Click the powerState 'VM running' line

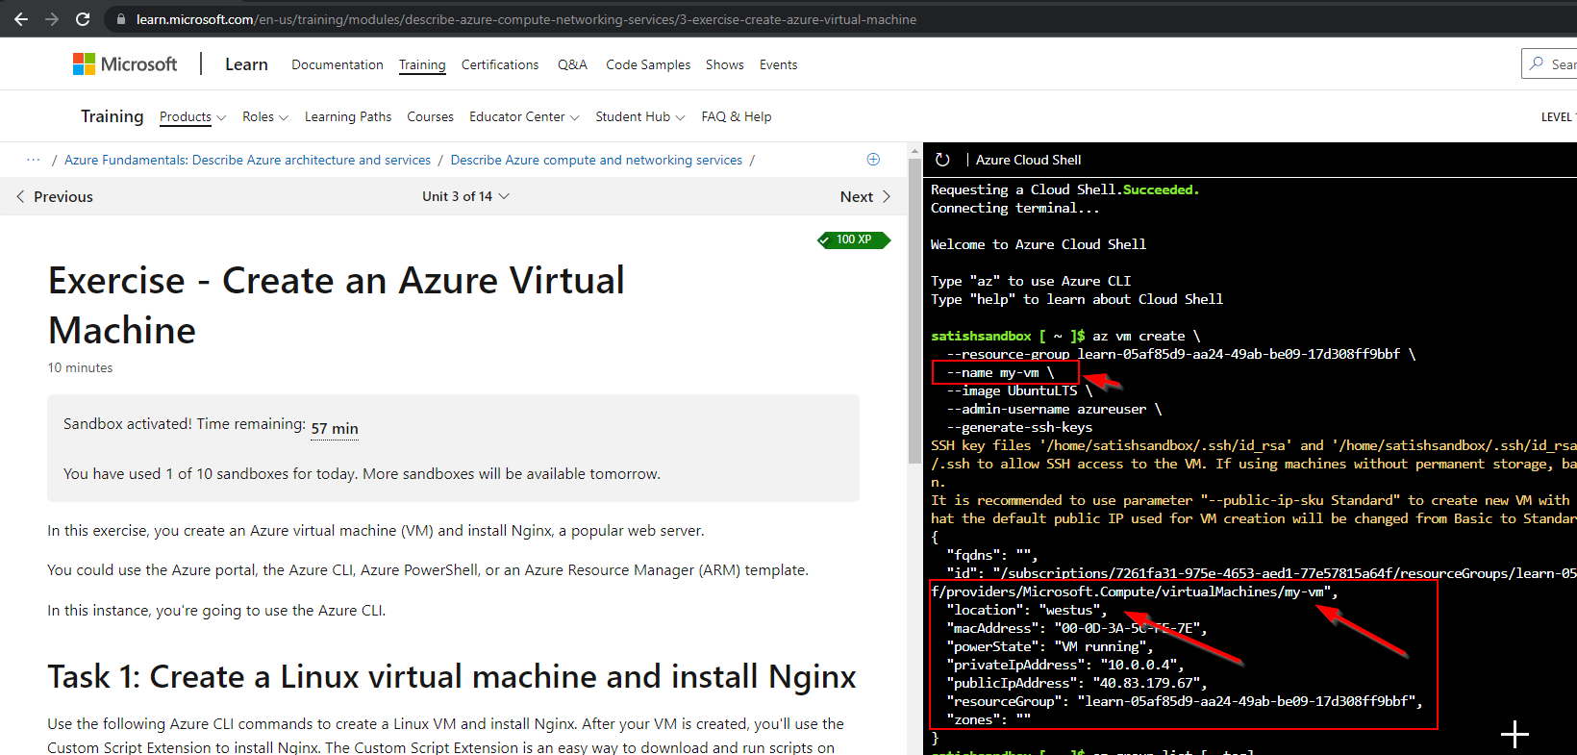coord(1049,646)
